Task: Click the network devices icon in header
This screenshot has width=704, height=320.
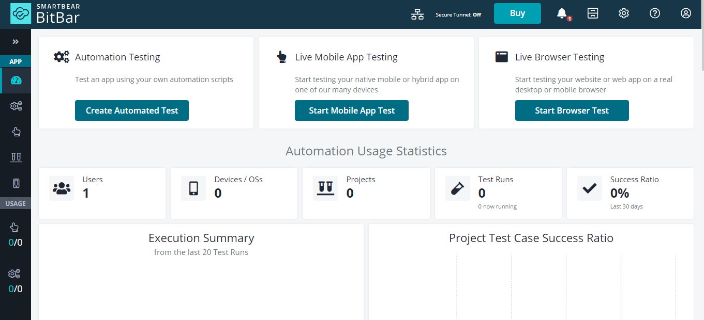Action: [417, 14]
